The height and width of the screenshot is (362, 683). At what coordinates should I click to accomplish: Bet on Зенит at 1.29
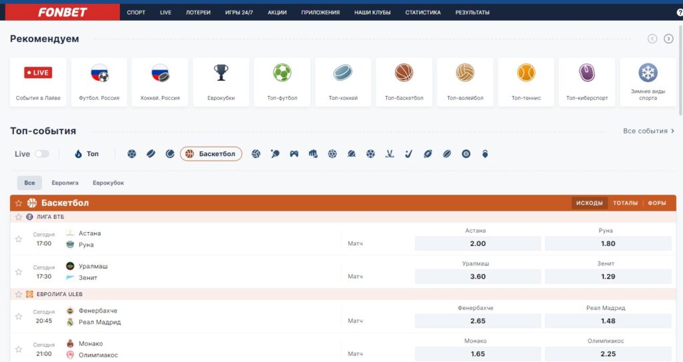click(608, 276)
